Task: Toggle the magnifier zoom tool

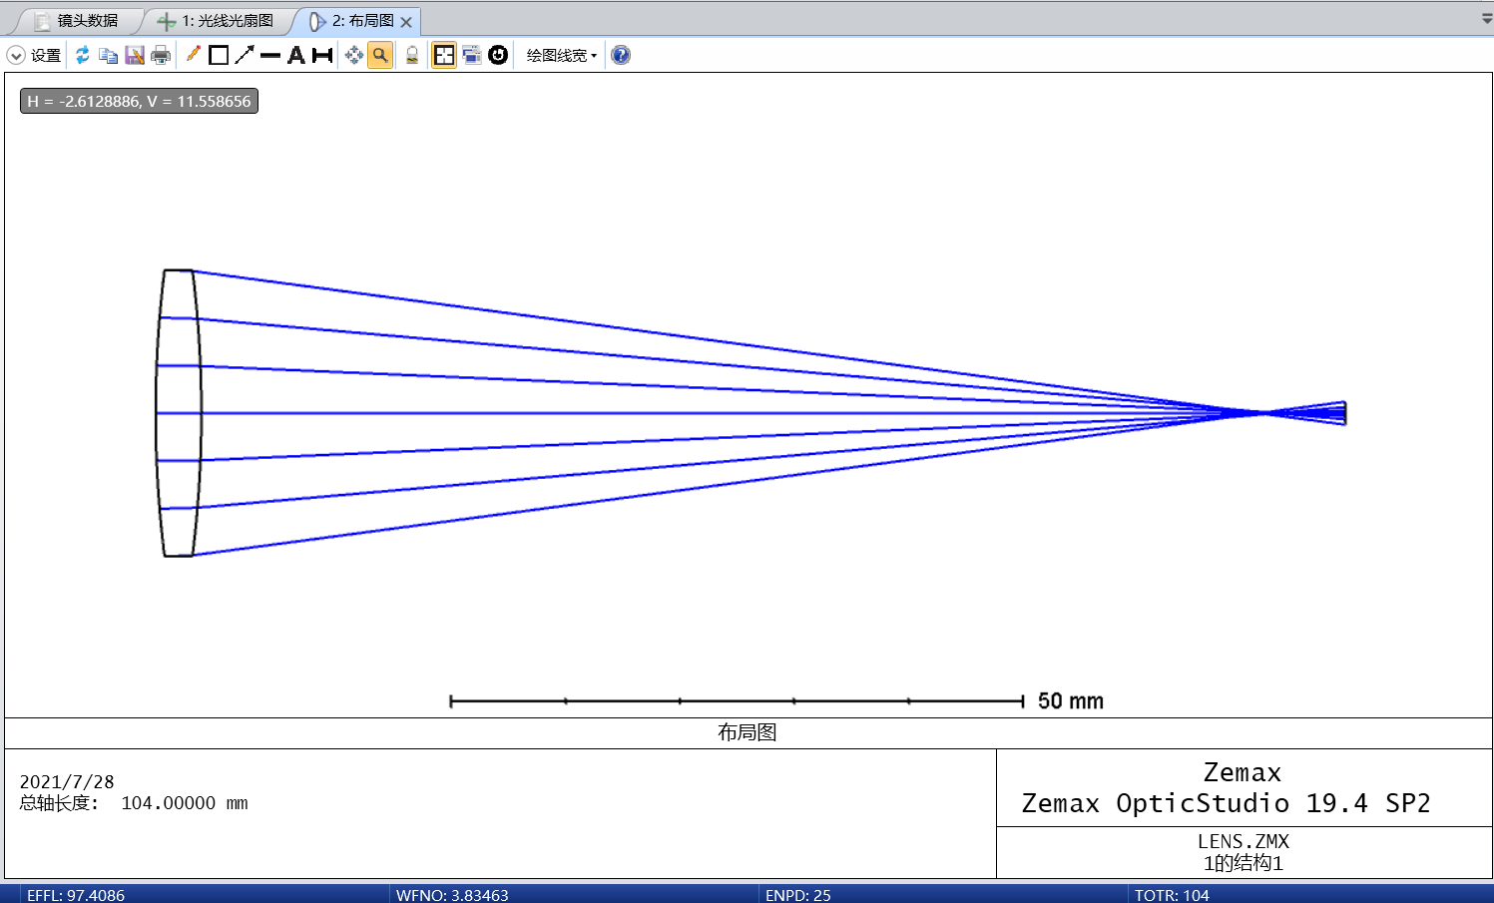Action: (x=380, y=55)
